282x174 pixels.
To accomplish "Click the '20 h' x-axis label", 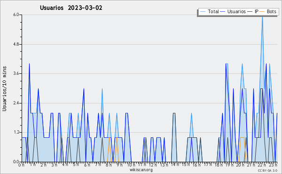I will (x=240, y=165).
